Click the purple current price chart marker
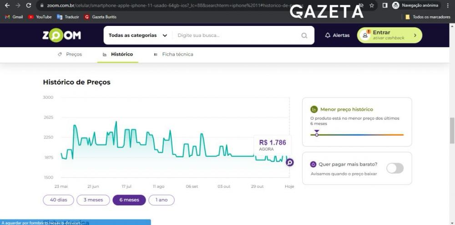The height and width of the screenshot is (225, 455). (289, 162)
